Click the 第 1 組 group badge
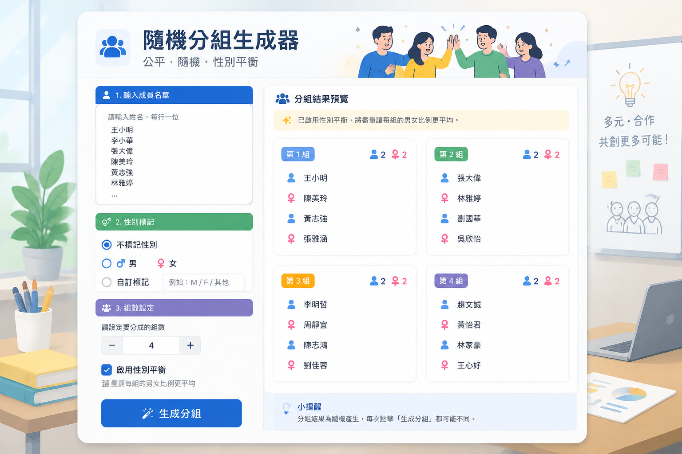 pyautogui.click(x=298, y=154)
